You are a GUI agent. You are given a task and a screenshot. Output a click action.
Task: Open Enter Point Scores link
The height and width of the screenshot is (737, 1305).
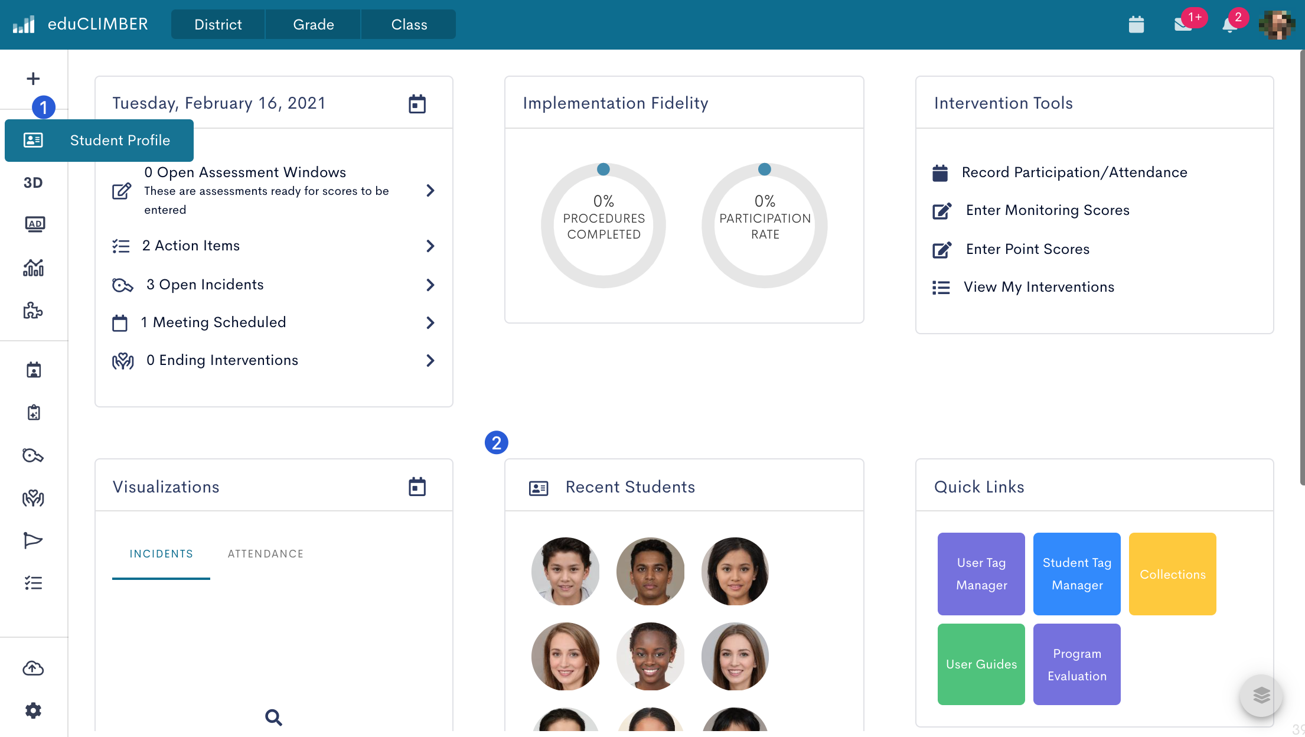click(1010, 249)
